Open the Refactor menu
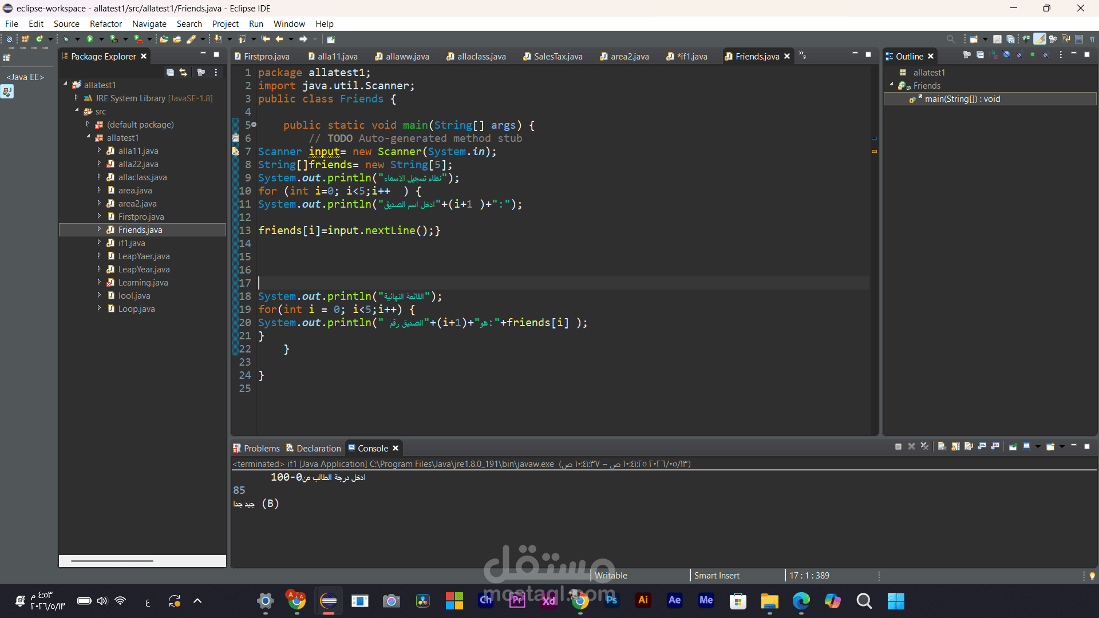Viewport: 1099px width, 618px height. pos(106,23)
